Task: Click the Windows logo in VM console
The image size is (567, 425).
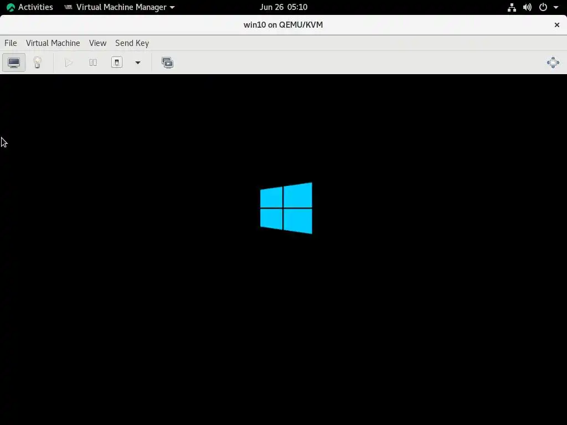Action: click(286, 208)
